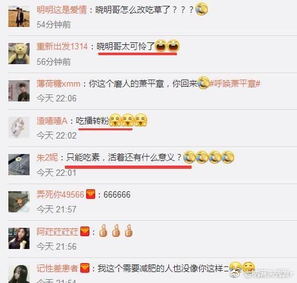297x283 pixels.
Task: Click the first thumbs-up emoji in 阿荭荭荭荭 comment
Action: (103, 231)
